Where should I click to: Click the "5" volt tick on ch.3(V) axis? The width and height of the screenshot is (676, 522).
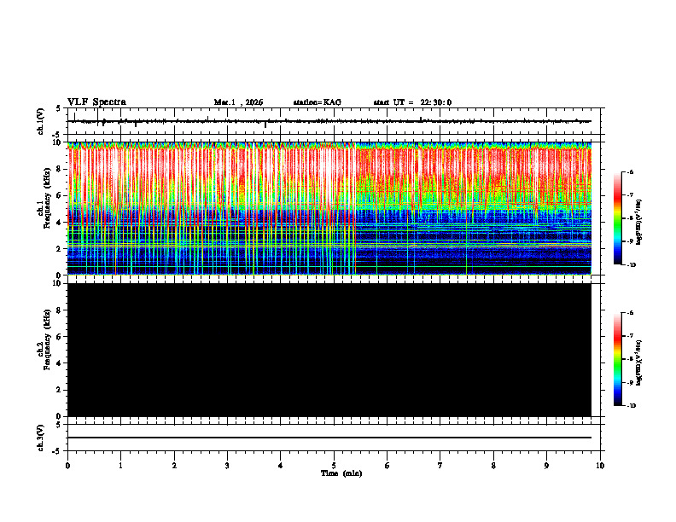[x=60, y=425]
